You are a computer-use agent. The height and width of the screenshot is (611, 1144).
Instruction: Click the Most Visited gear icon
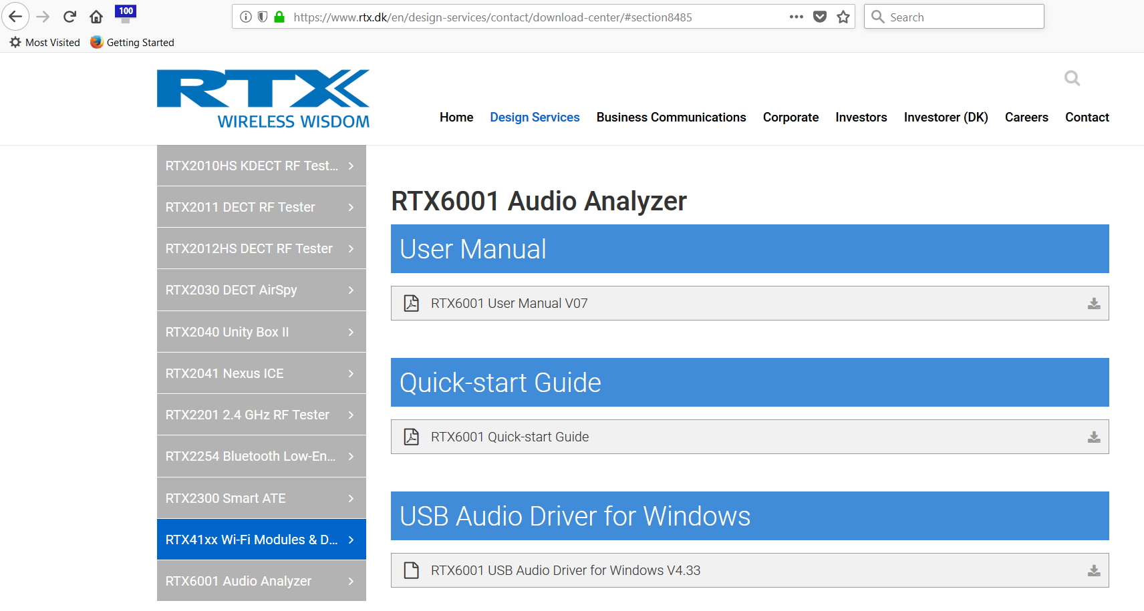15,42
